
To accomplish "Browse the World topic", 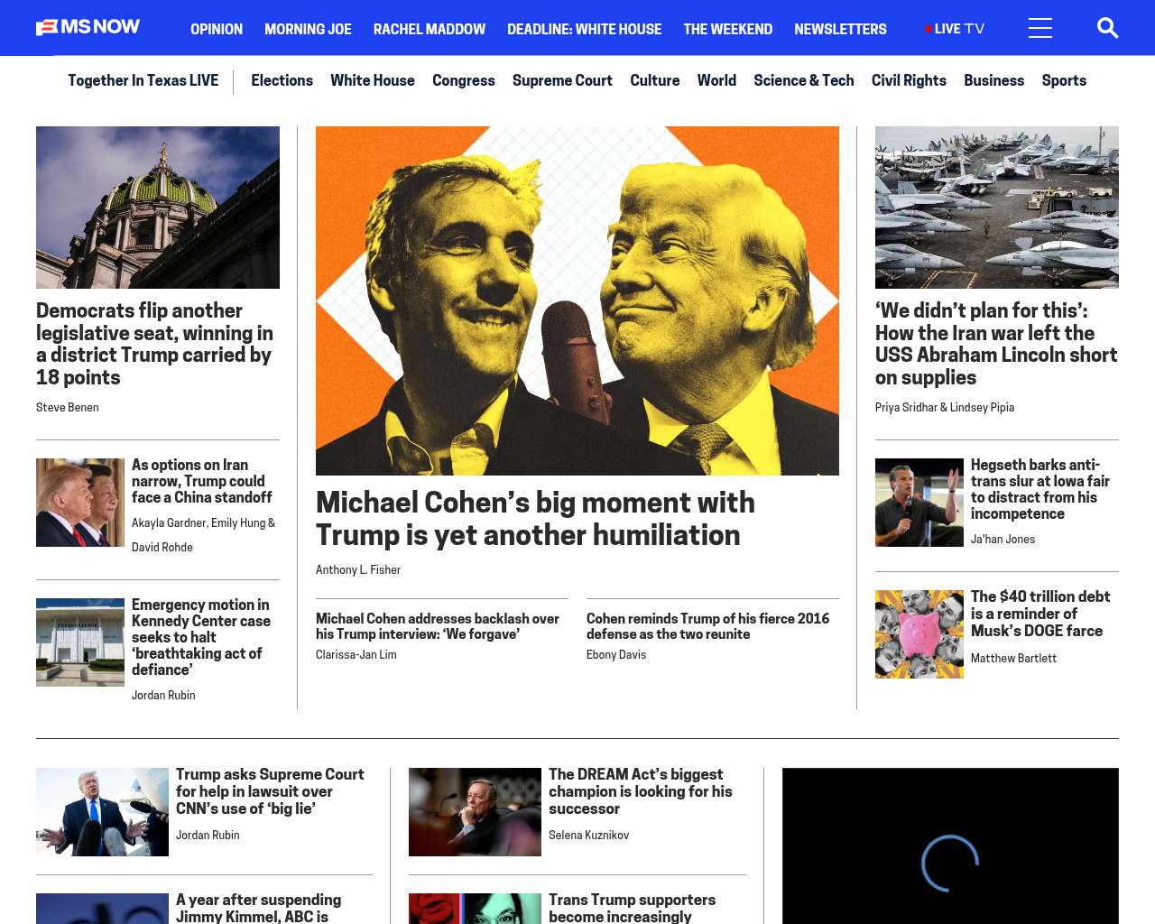I will click(716, 80).
